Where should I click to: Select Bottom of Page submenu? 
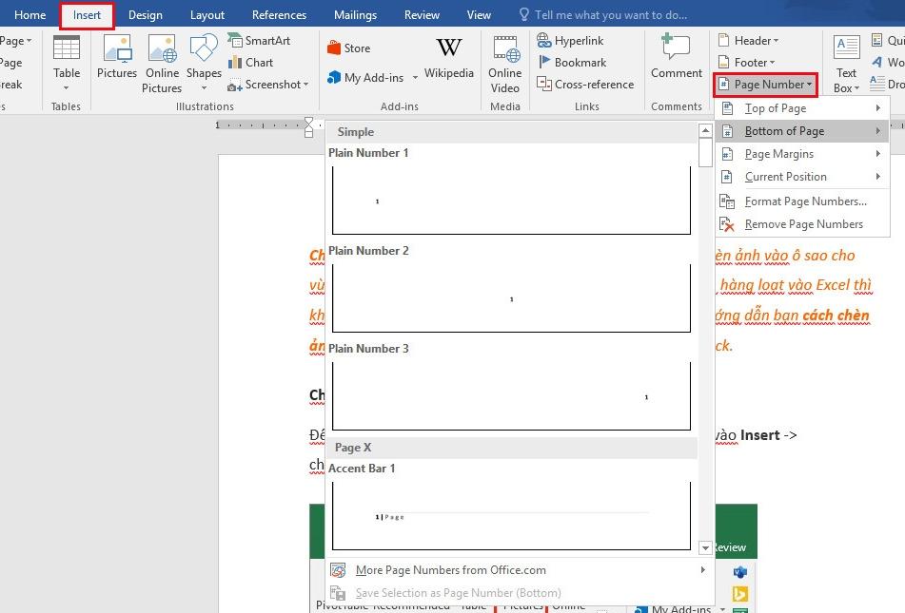[803, 131]
